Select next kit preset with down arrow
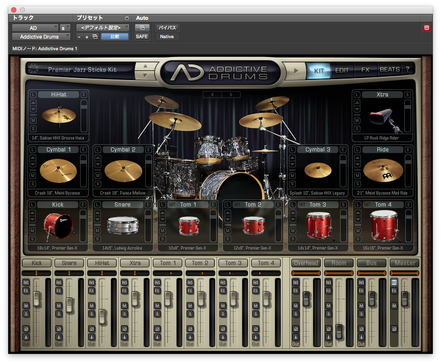441x364 pixels. [x=145, y=75]
